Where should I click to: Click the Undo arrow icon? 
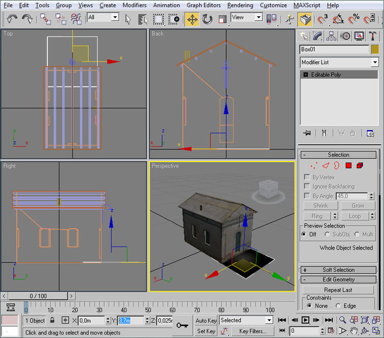coord(11,19)
